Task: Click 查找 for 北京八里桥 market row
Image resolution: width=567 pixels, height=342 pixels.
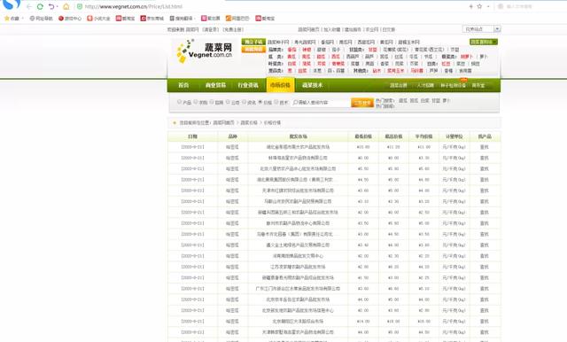Action: click(485, 169)
